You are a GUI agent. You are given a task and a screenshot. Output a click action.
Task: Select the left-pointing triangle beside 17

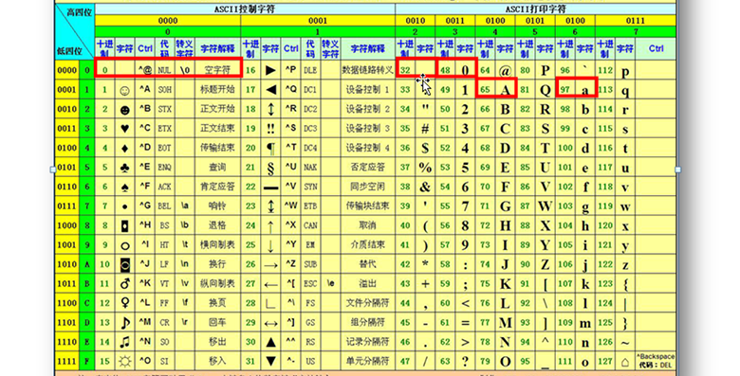point(271,90)
